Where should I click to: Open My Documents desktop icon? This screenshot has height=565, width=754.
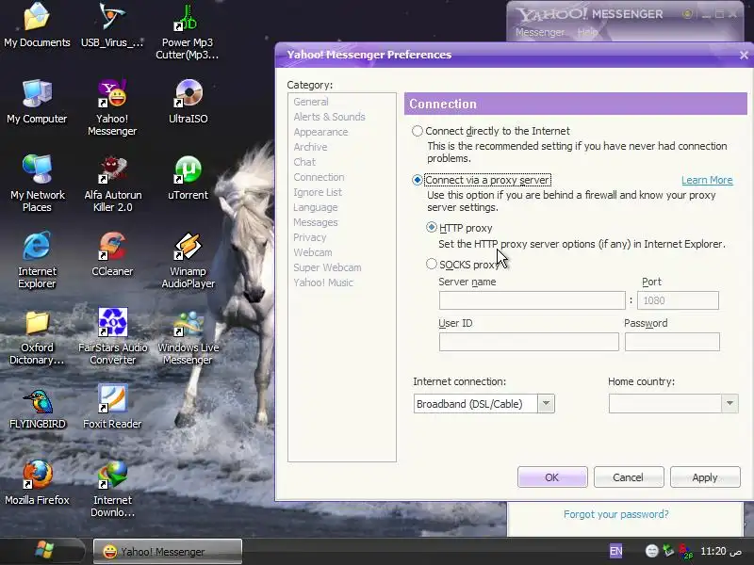coord(37,25)
